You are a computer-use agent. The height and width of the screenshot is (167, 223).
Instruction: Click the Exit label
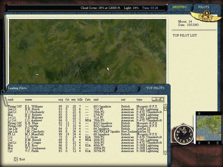[22, 159]
